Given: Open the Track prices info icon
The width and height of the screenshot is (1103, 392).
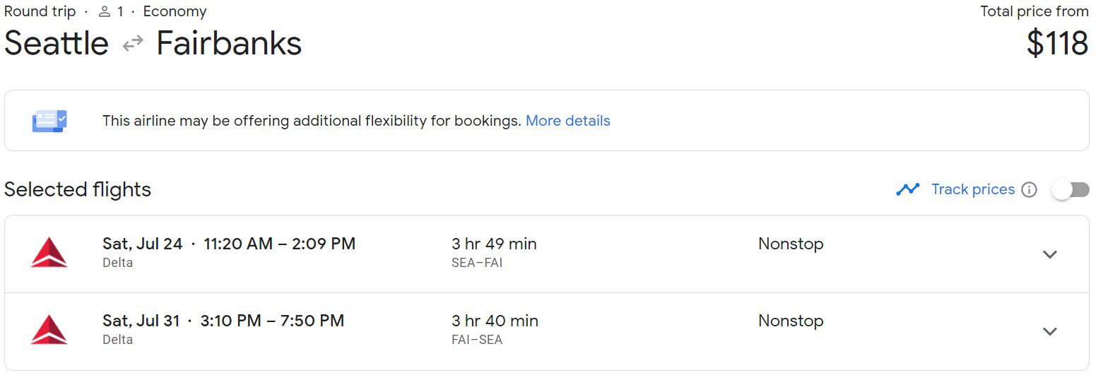Looking at the screenshot, I should click(x=1030, y=190).
